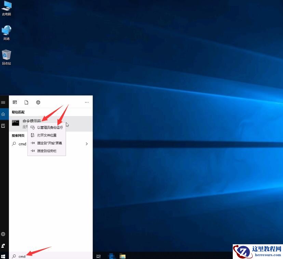Click the Home icon in search sidebar
This screenshot has height=259, width=283.
click(x=3, y=114)
